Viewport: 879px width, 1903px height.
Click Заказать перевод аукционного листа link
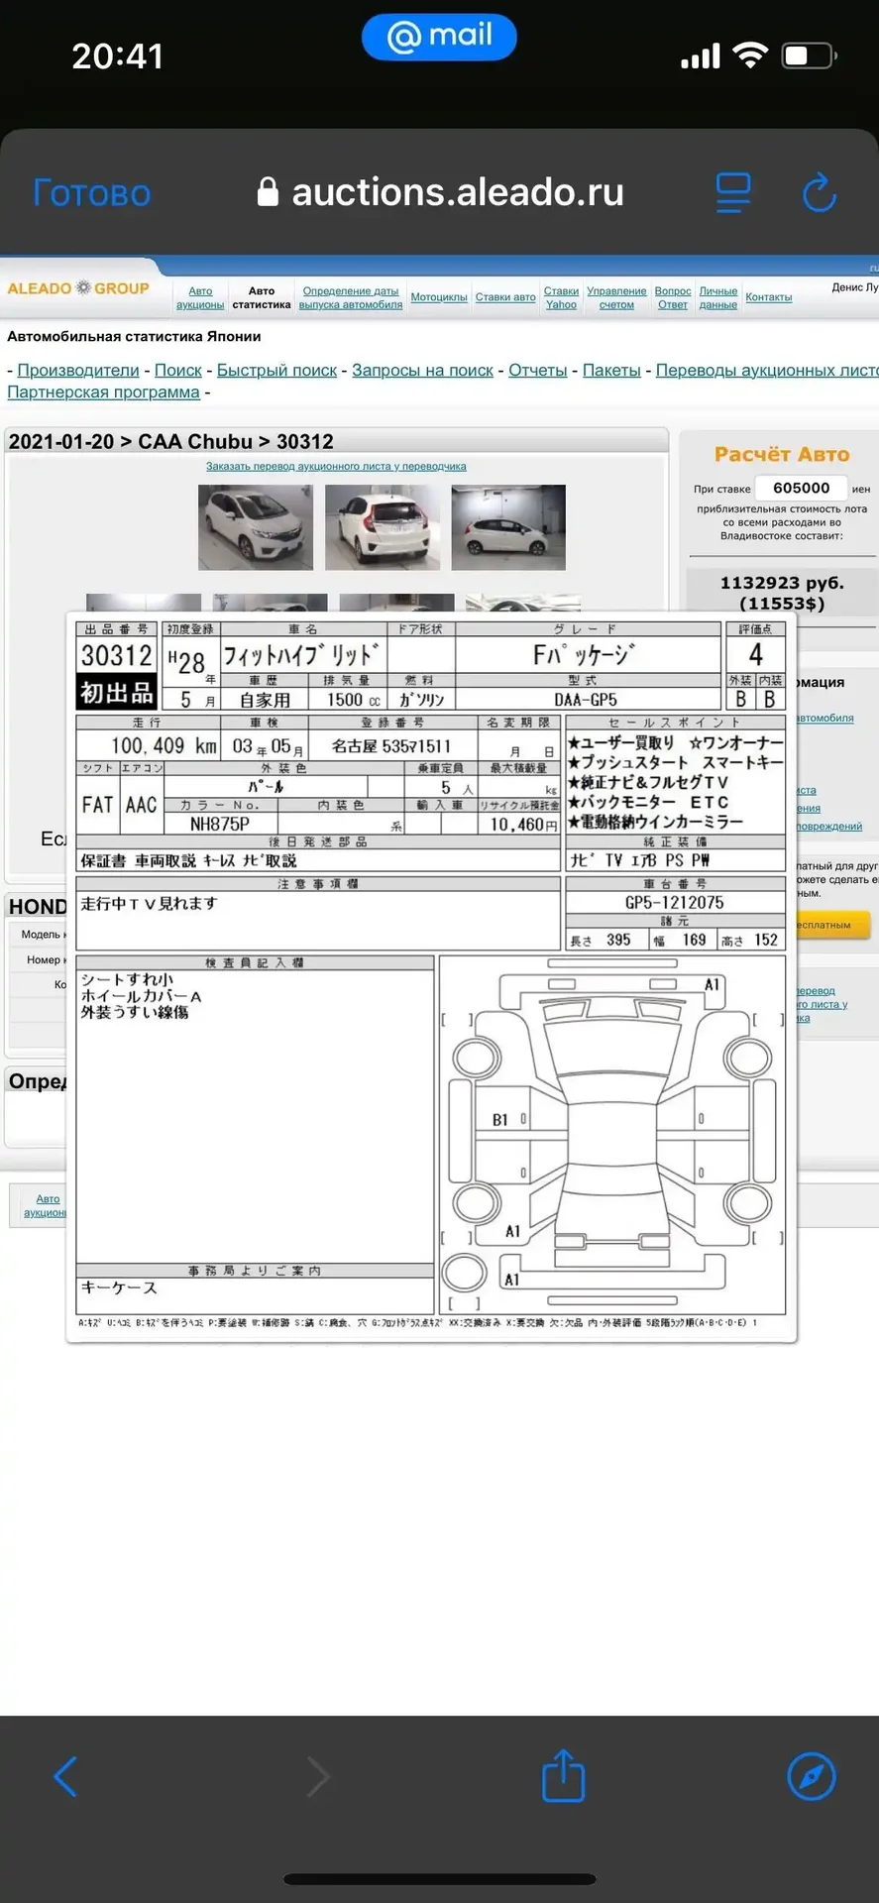336,466
